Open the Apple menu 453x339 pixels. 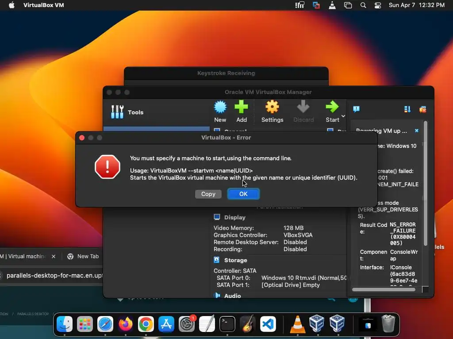coord(12,5)
